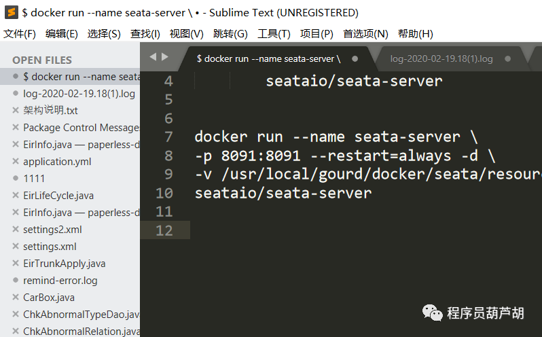The image size is (542, 337).
Task: Open the 文件(F) menu
Action: coord(20,34)
